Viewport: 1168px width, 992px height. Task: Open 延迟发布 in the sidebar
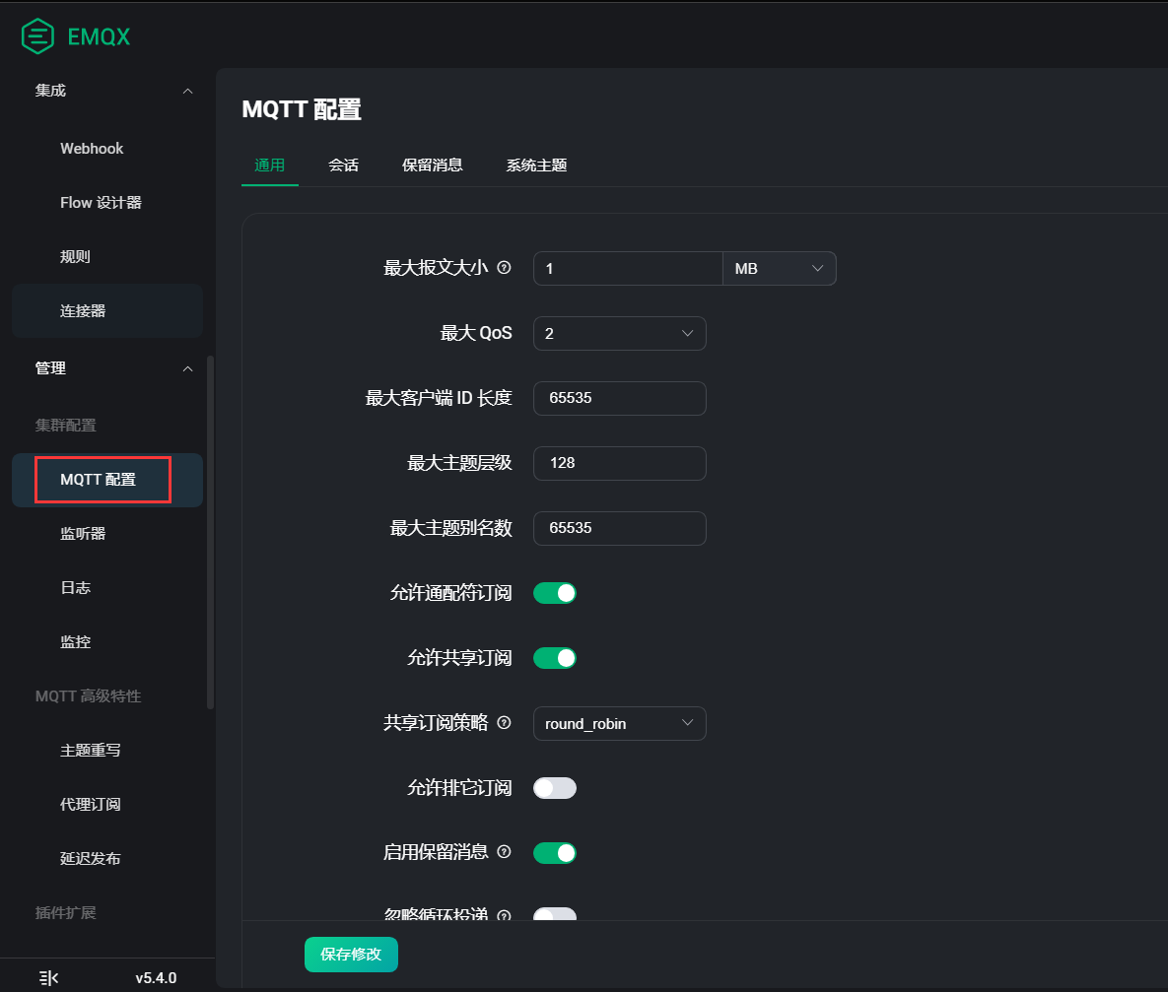click(x=107, y=859)
